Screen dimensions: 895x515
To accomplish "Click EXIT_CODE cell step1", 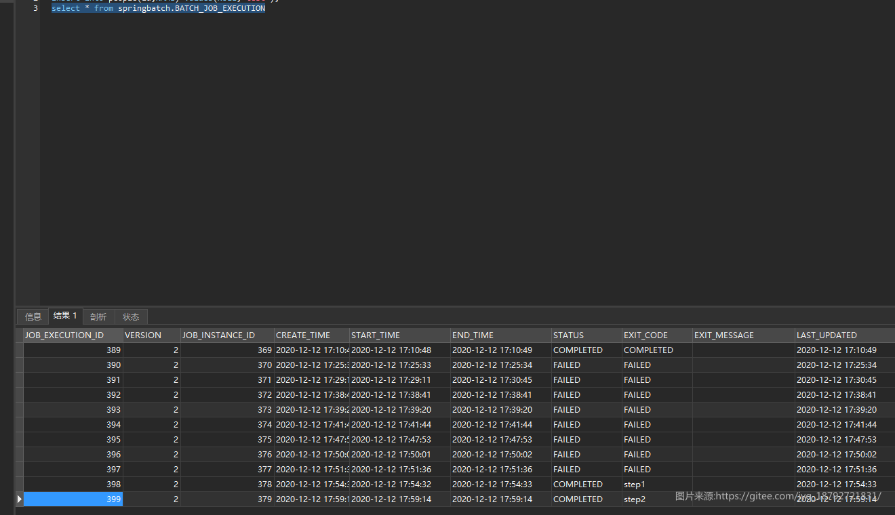I will pos(657,485).
